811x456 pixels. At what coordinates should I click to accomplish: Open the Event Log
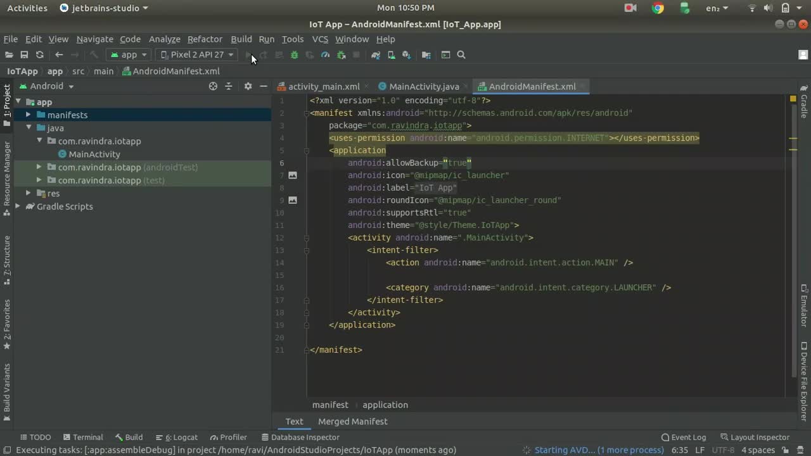(x=683, y=437)
